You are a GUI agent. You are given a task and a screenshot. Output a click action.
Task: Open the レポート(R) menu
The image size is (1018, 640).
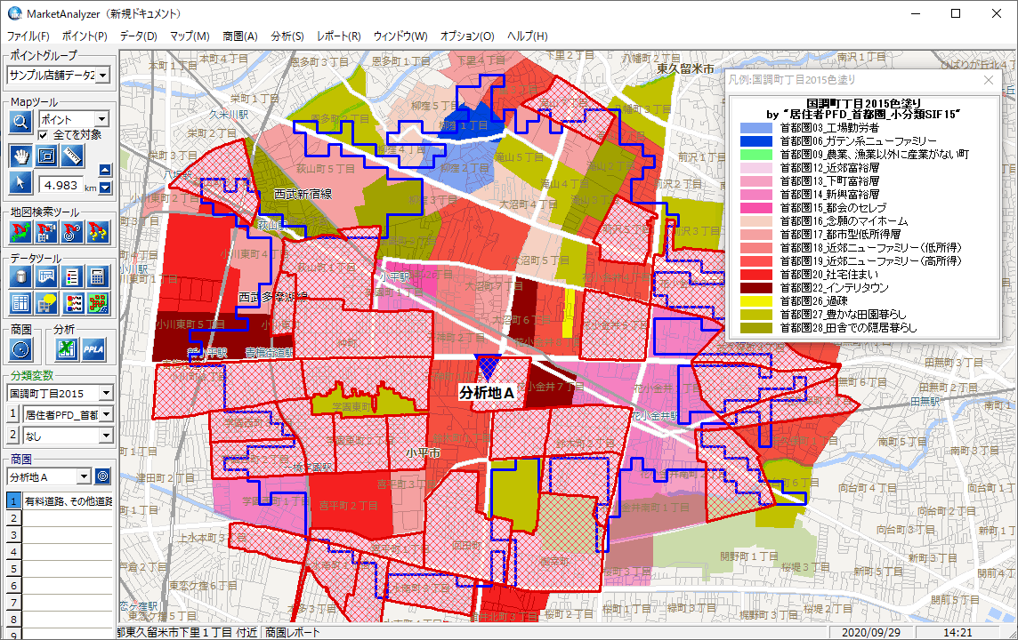click(x=338, y=36)
